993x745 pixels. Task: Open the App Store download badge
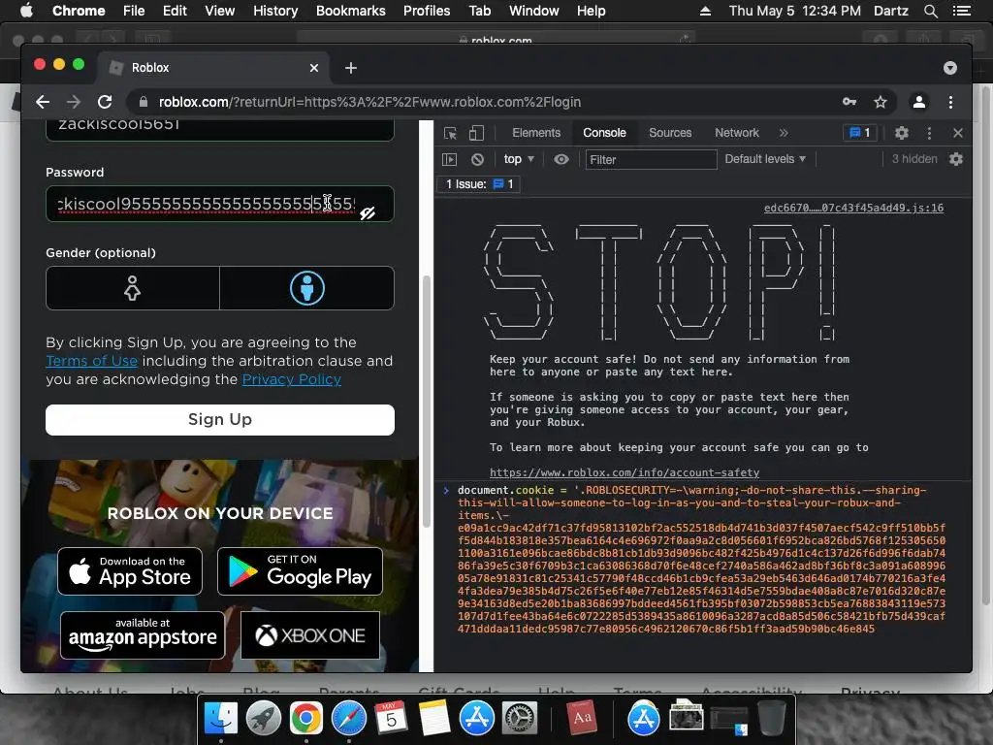point(130,571)
